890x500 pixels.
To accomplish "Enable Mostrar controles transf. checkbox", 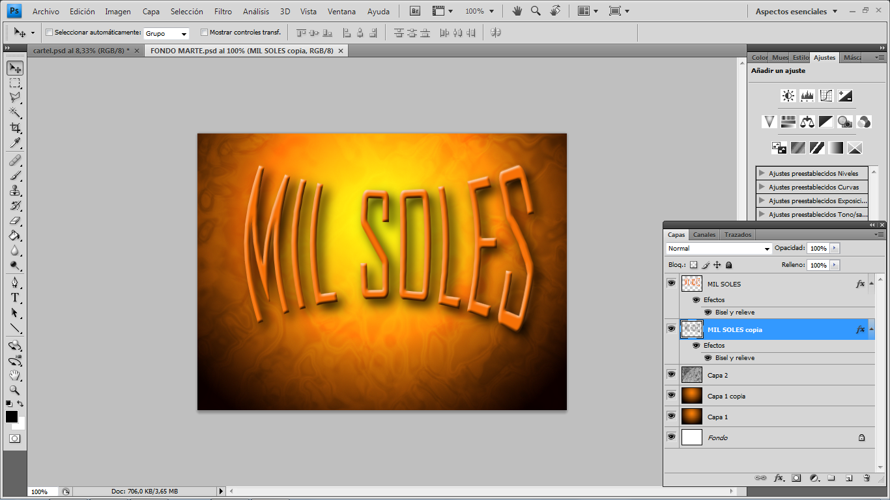I will pyautogui.click(x=205, y=33).
